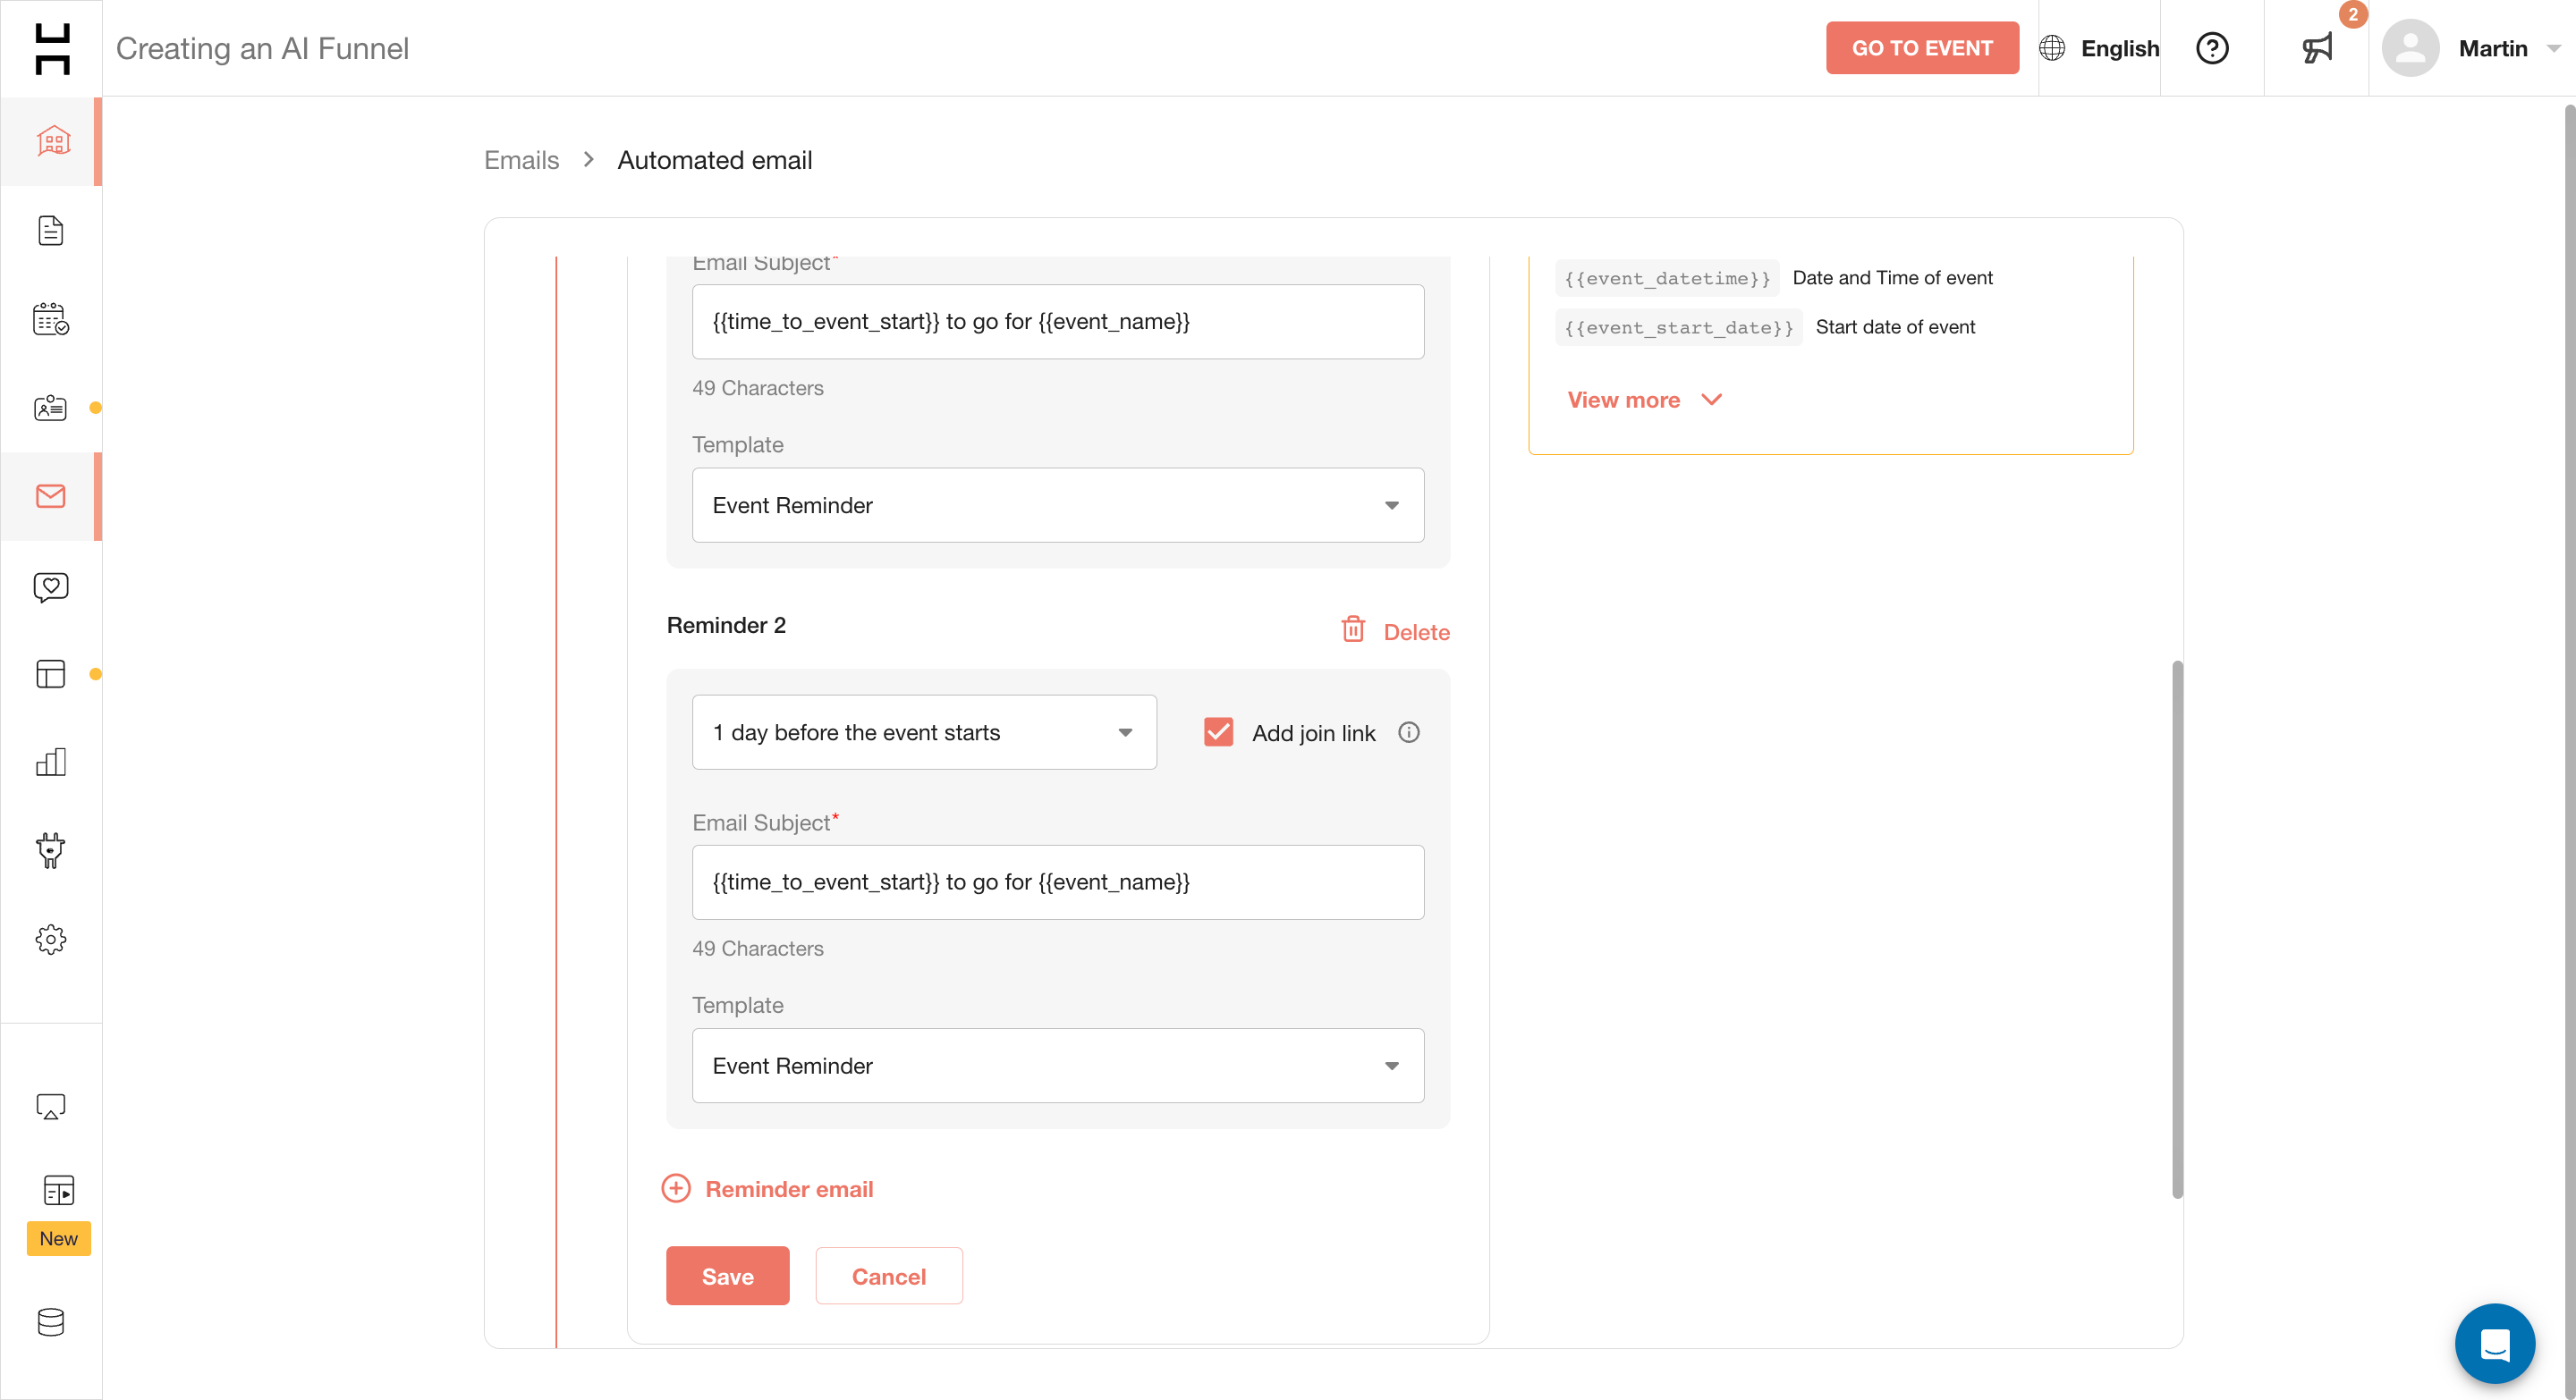Image resolution: width=2576 pixels, height=1400 pixels.
Task: Open the Emails envelope sidebar icon
Action: [x=51, y=497]
